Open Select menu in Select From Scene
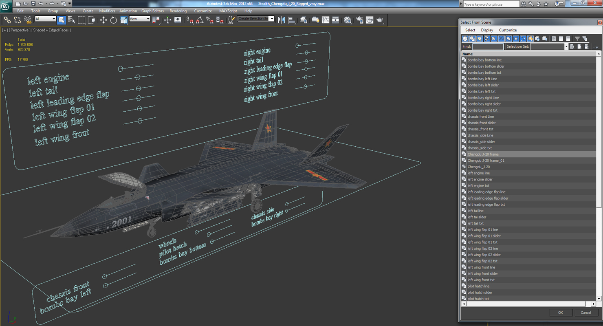 tap(470, 30)
